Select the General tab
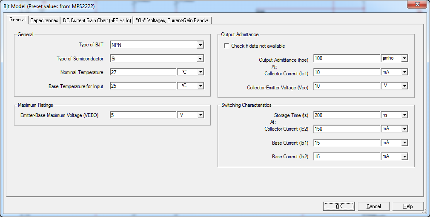Screen dimensions: 430x217 click(17, 20)
